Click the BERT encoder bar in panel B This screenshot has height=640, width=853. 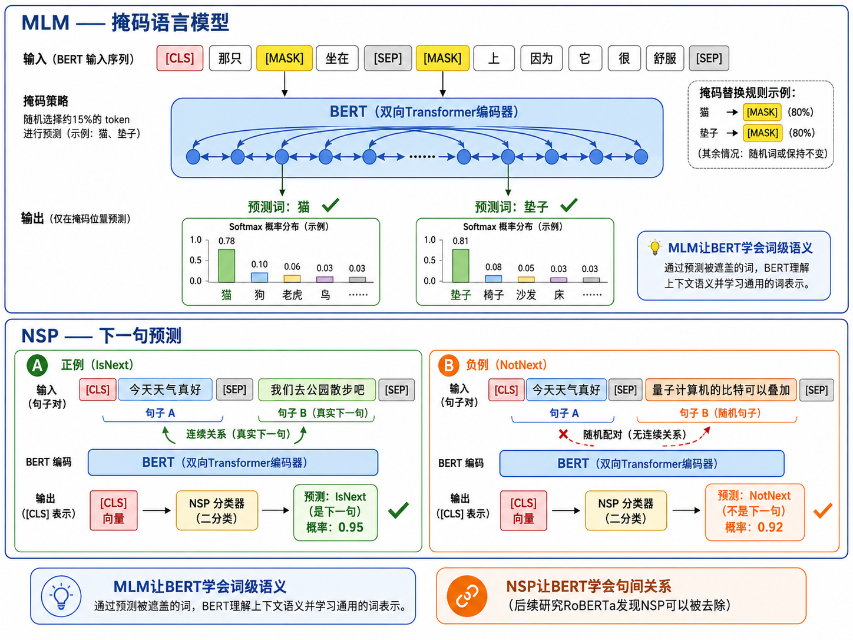pos(642,464)
